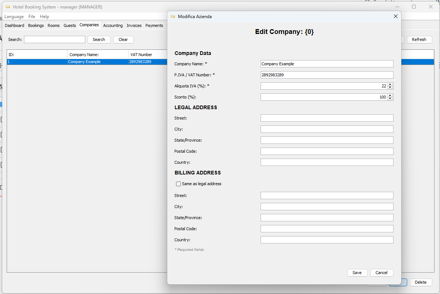Focus the Company Name text field
Viewport: 440px width, 294px height.
327,64
